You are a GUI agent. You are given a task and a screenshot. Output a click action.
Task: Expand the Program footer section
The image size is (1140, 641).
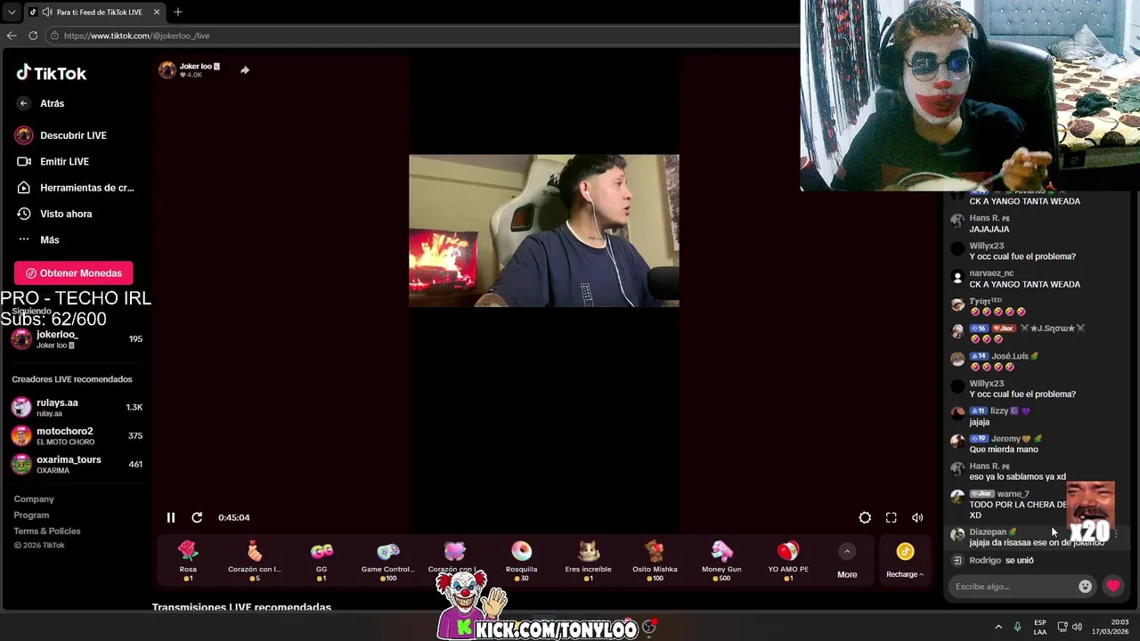[31, 515]
